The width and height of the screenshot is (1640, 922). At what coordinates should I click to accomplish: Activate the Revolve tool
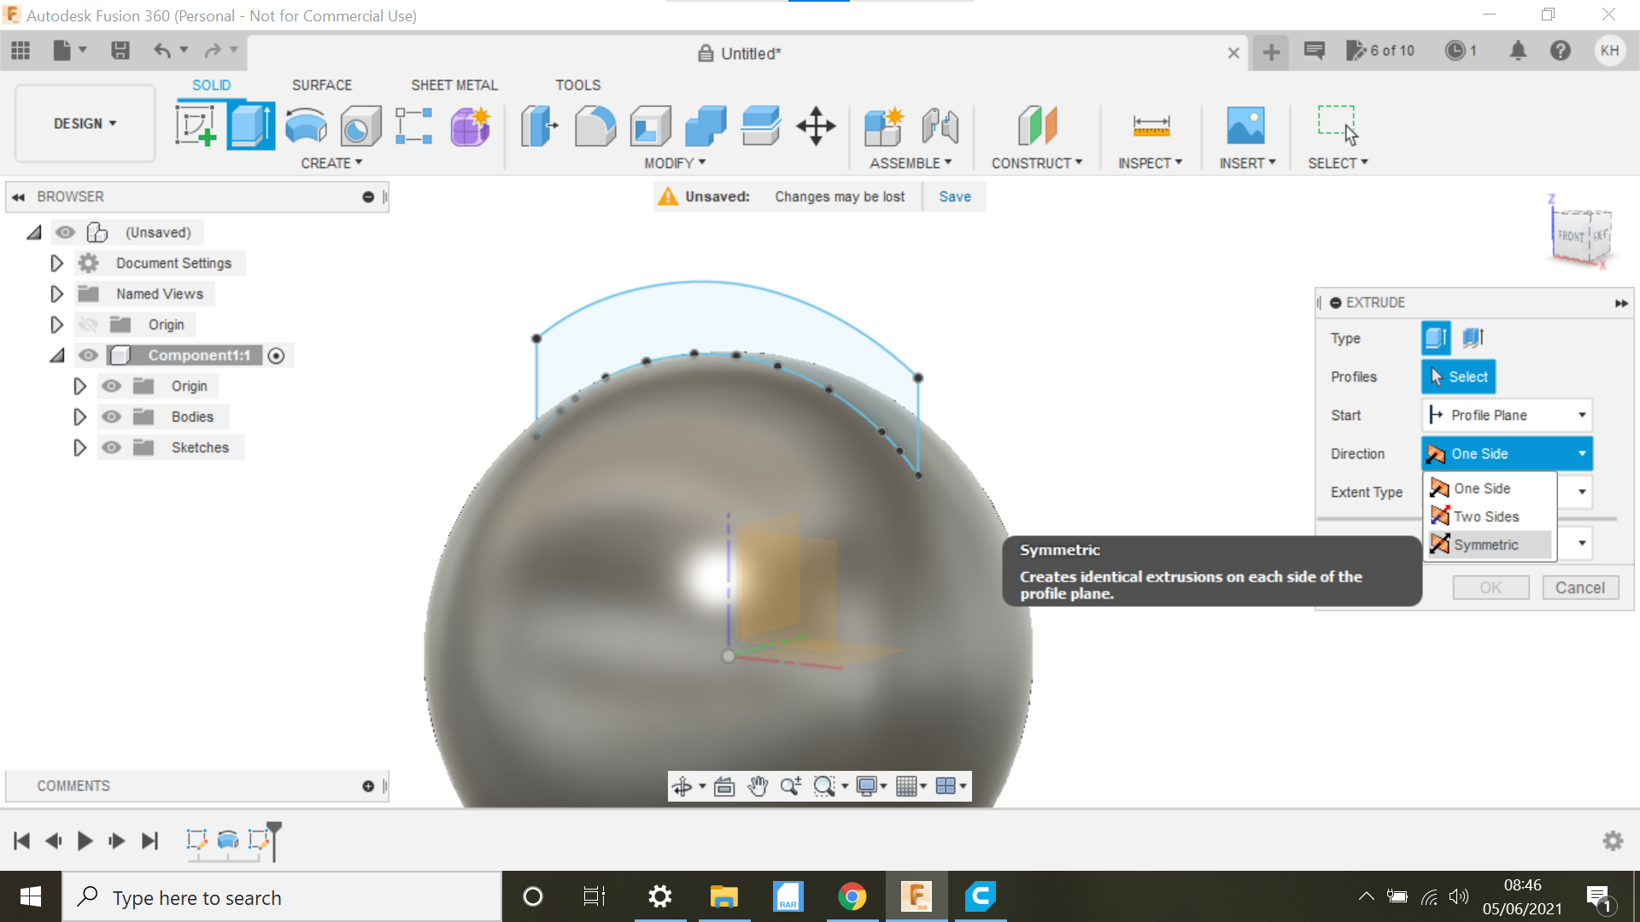[305, 125]
